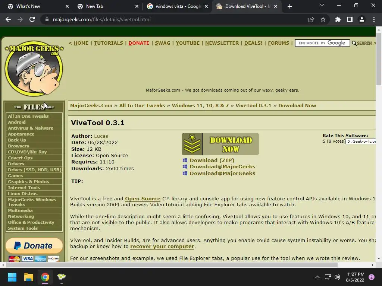Click Windows icon beside Download (ZIP)

click(185, 160)
